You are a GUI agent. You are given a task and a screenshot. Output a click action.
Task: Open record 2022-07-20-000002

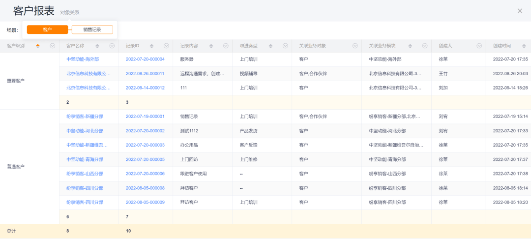pyautogui.click(x=145, y=131)
